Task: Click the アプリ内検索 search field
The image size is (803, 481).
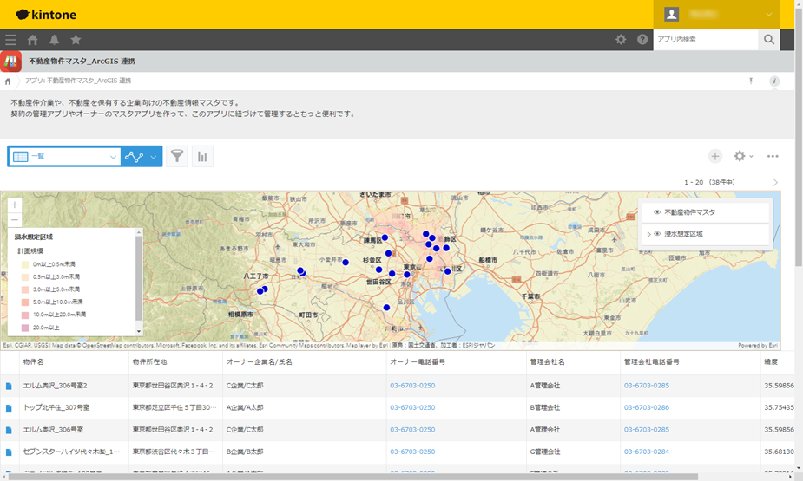Action: (705, 40)
